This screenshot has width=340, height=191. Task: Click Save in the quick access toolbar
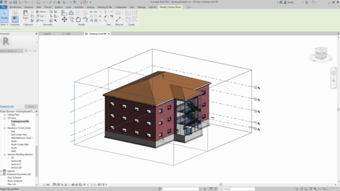pos(15,2)
